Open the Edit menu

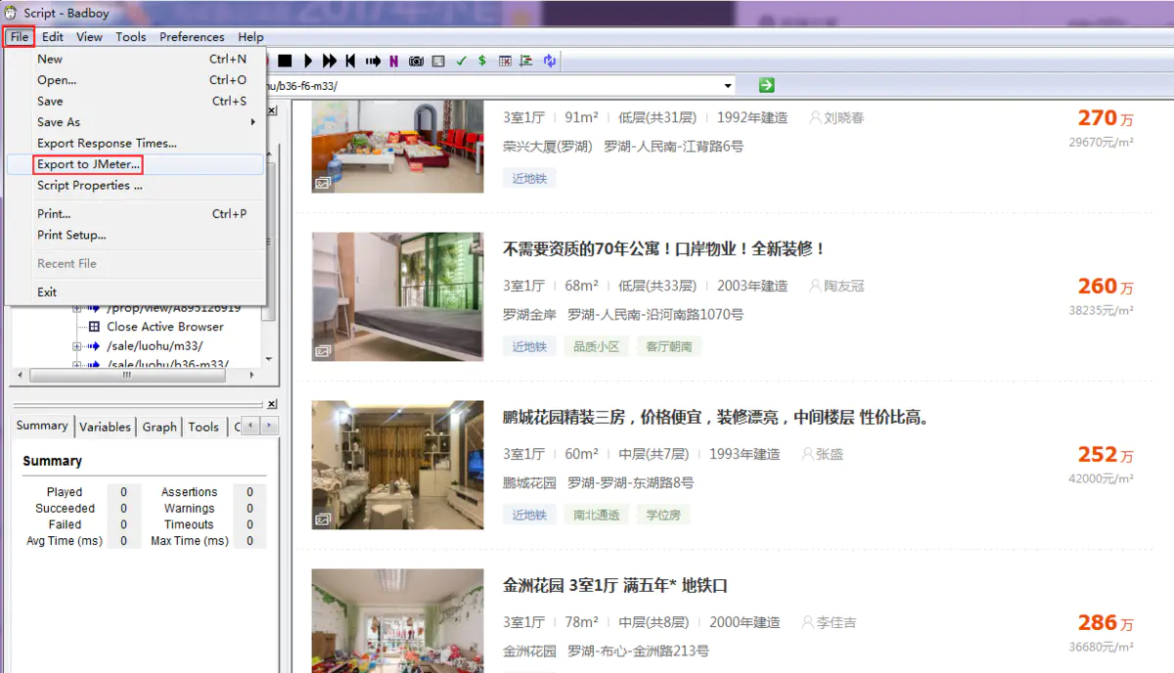point(53,37)
